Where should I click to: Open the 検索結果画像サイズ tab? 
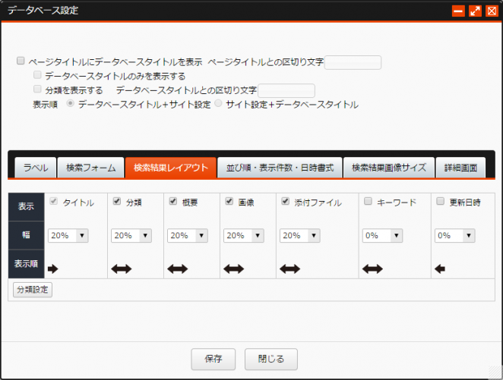click(x=389, y=168)
